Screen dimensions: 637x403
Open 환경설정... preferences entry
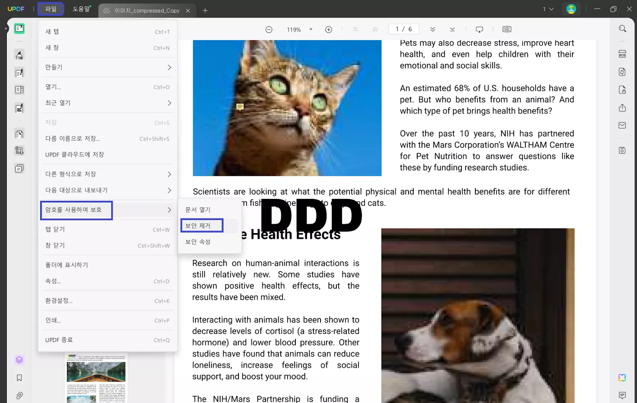(108, 301)
